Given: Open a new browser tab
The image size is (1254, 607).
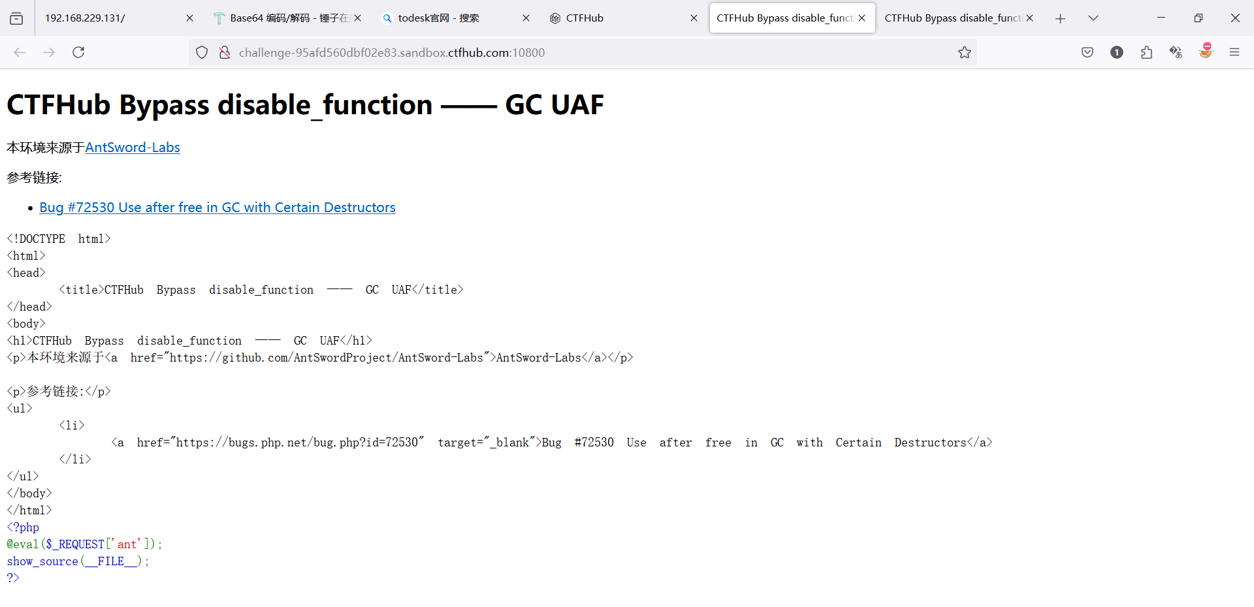Looking at the screenshot, I should point(1060,18).
